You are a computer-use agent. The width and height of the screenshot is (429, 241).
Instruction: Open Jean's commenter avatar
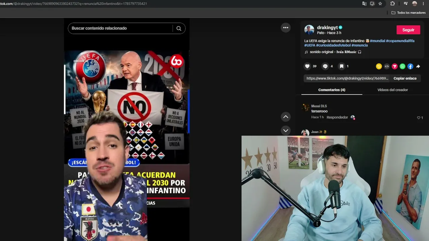(305, 133)
